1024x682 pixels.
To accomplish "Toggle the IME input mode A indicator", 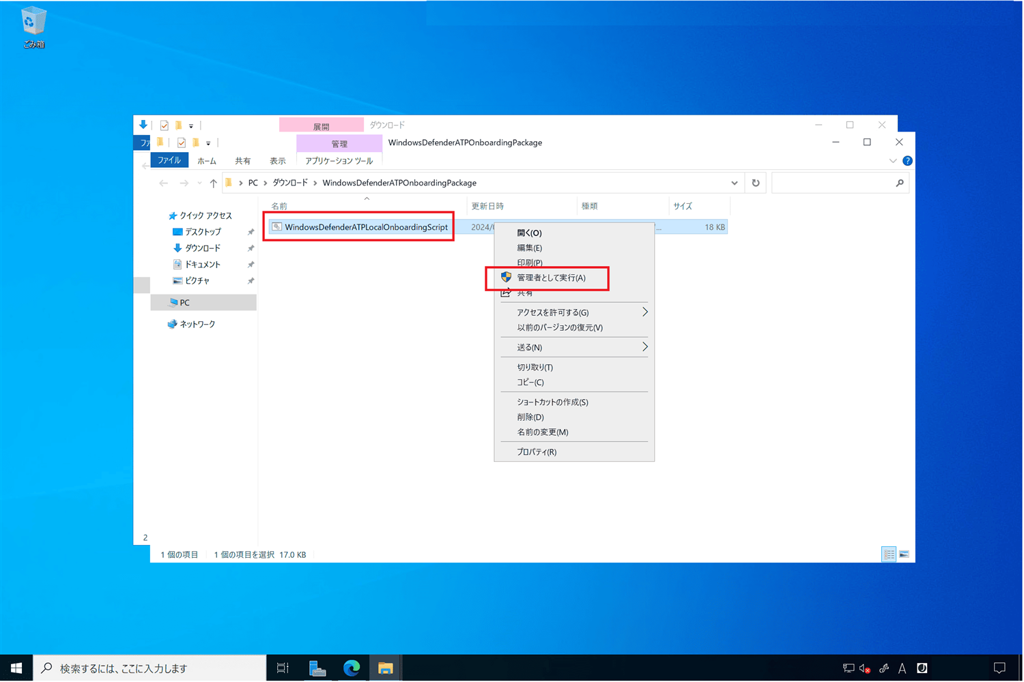I will tap(902, 668).
